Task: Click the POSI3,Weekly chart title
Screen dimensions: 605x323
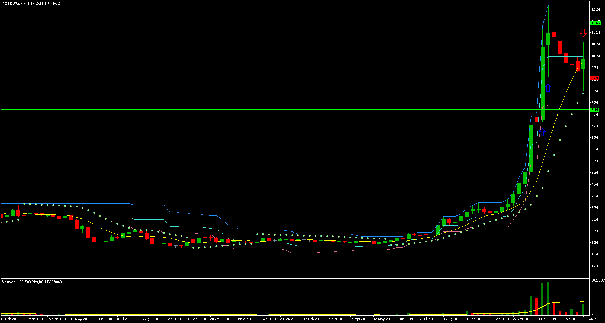Action: [13, 4]
